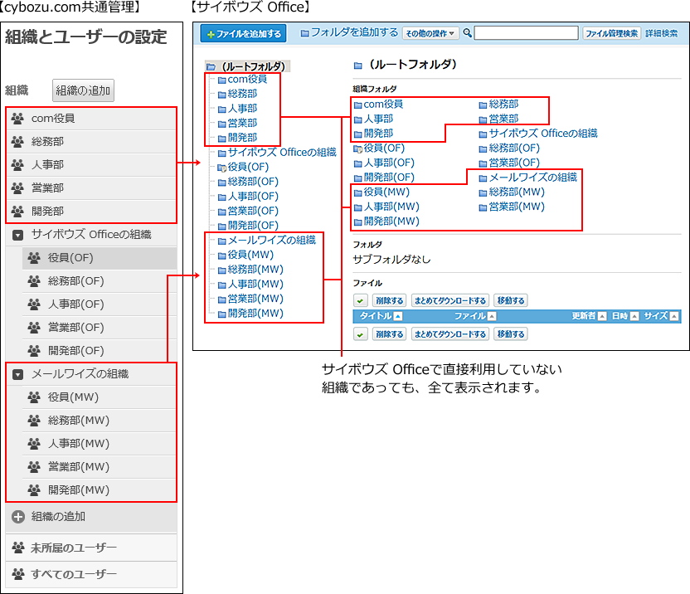Click the 総務部(MW) group icon in sidebar
This screenshot has height=594, width=690.
tap(34, 421)
